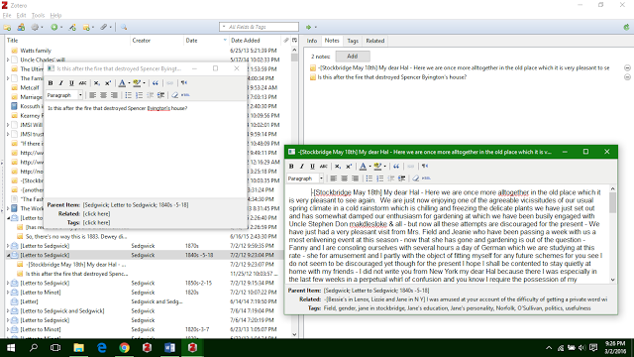Click the New Collection folder icon
634x357 pixels.
(7, 27)
